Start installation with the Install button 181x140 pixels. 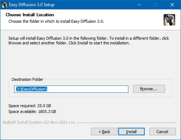[x=131, y=132]
